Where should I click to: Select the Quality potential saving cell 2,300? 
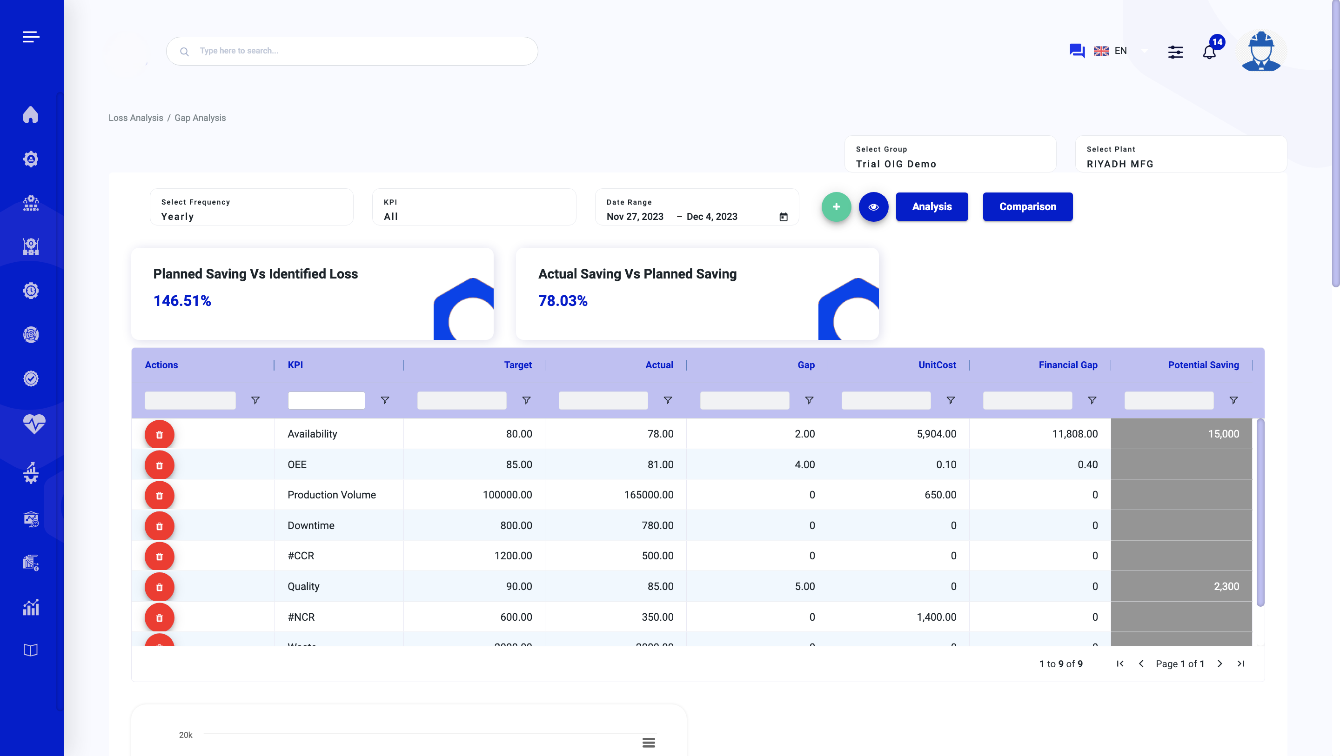(x=1181, y=586)
